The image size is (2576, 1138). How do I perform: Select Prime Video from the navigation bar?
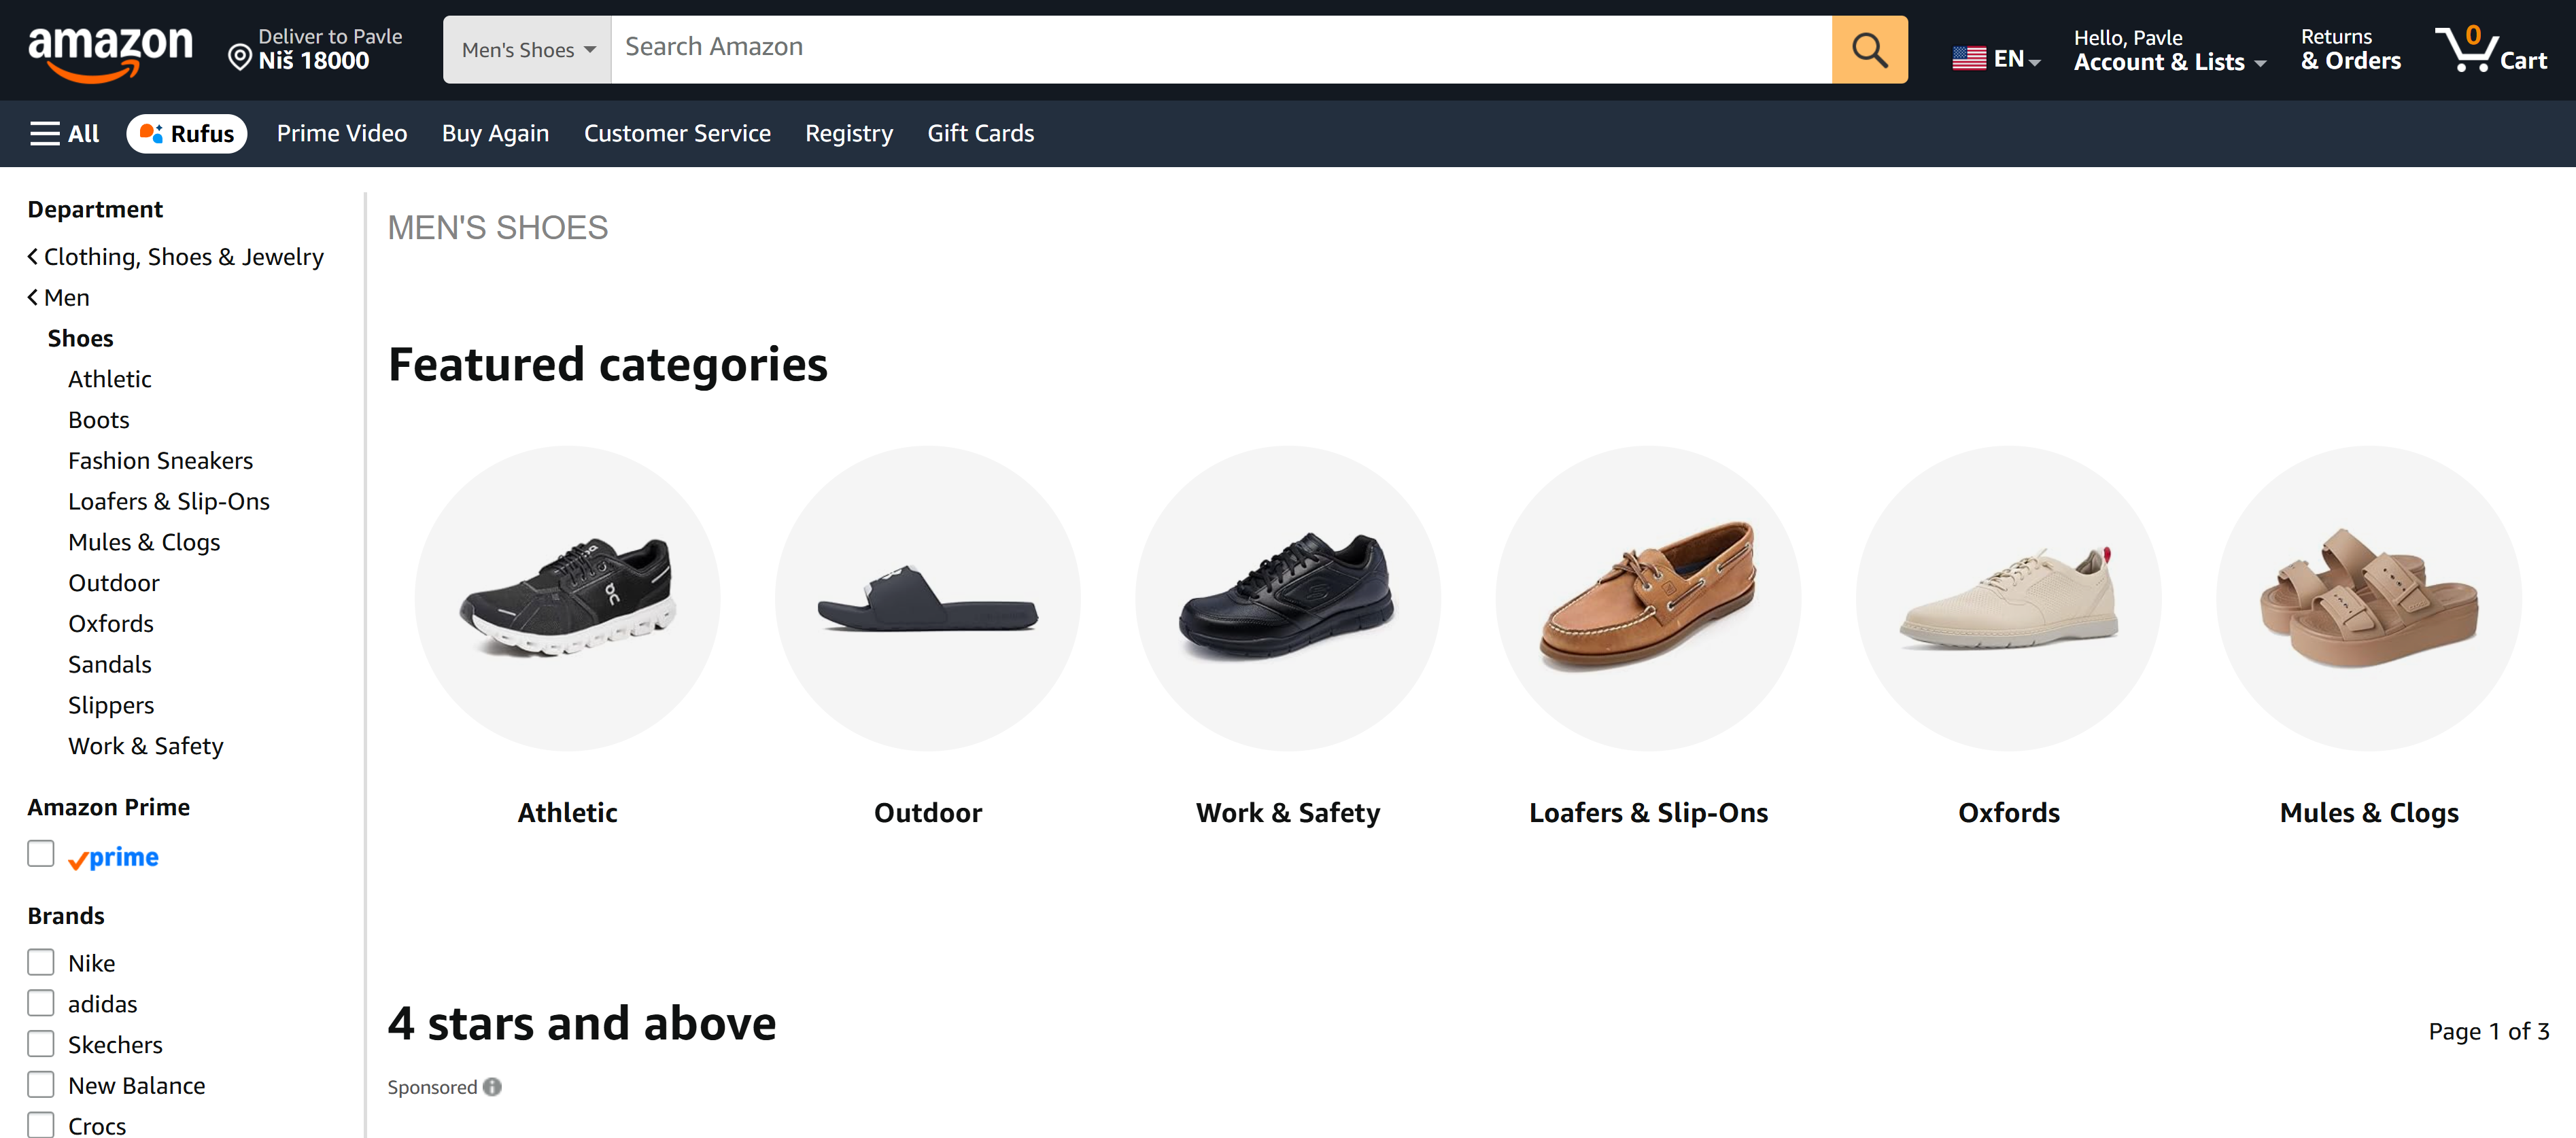click(341, 133)
